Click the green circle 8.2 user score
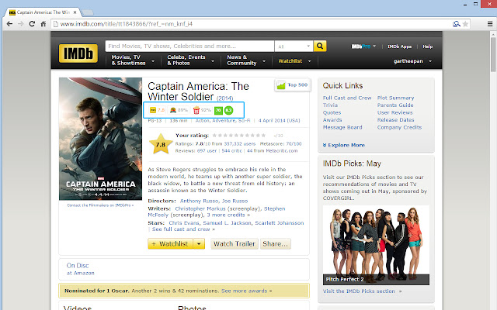The image size is (497, 310). [x=228, y=110]
